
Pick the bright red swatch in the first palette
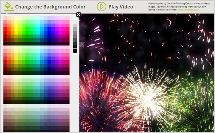pos(5,29)
